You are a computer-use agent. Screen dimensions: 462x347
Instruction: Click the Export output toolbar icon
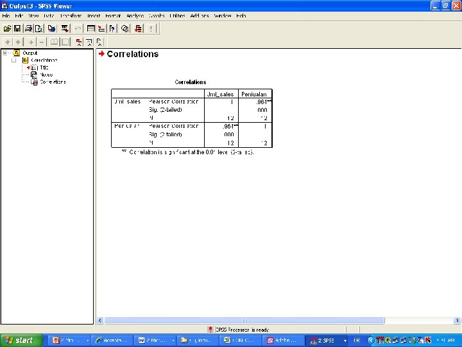click(x=52, y=28)
